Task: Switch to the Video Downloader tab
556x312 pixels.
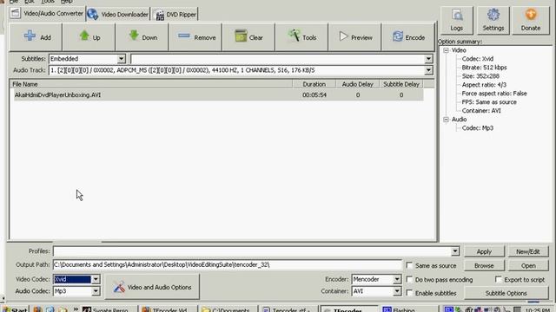Action: (118, 14)
